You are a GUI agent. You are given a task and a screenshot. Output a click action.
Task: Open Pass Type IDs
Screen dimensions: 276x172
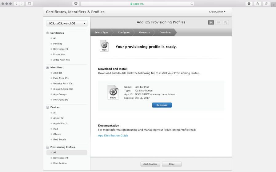tap(61, 78)
